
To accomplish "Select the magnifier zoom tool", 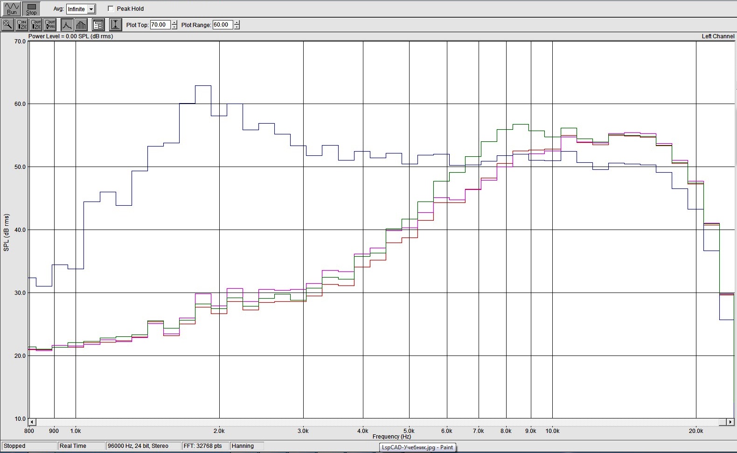I will pos(8,24).
